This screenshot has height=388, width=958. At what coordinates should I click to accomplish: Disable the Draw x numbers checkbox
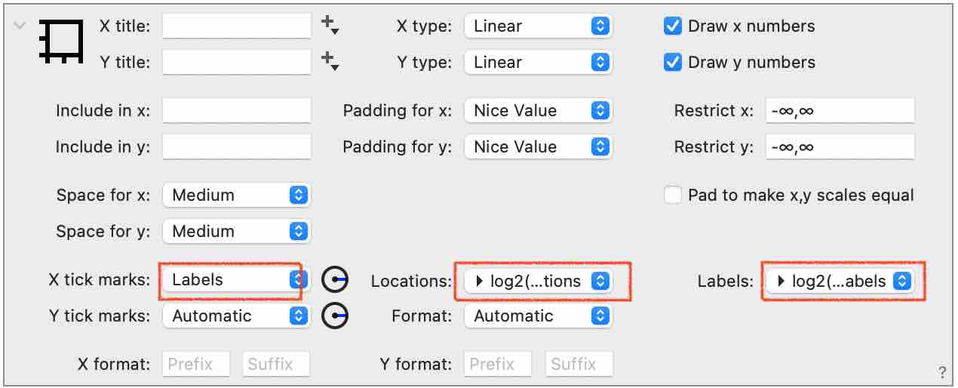(x=673, y=26)
